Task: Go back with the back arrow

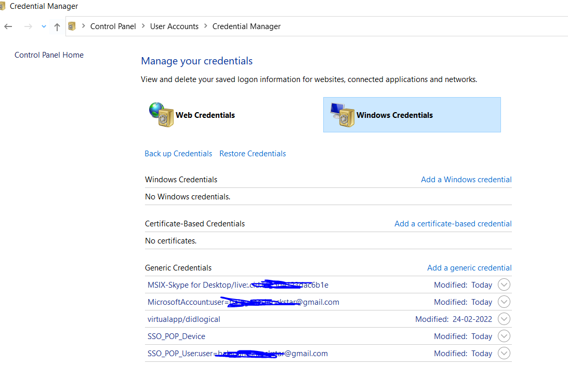Action: pos(8,26)
